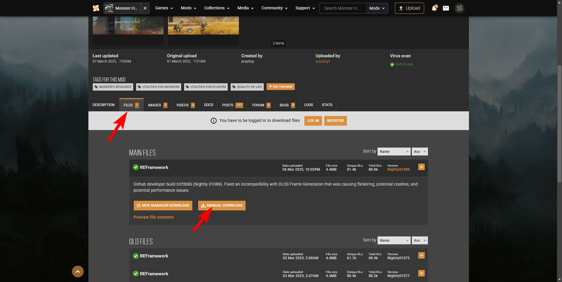
Task: Open the user avatar menu
Action: click(460, 8)
